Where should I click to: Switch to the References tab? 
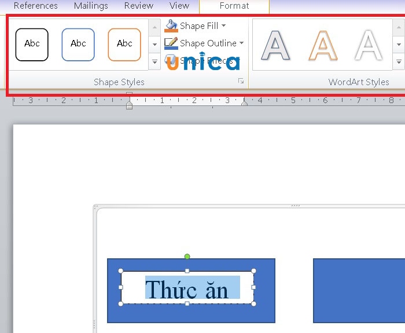(x=36, y=6)
